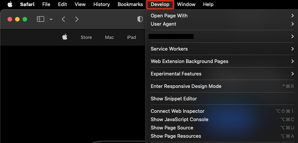Open the Mac link on webpage
Screen dimensions: 298x143
(x=110, y=37)
